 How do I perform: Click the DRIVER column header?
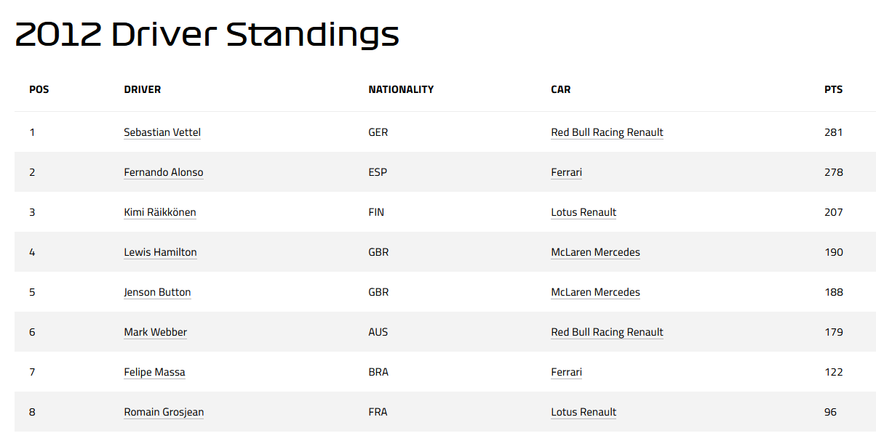[x=143, y=89]
